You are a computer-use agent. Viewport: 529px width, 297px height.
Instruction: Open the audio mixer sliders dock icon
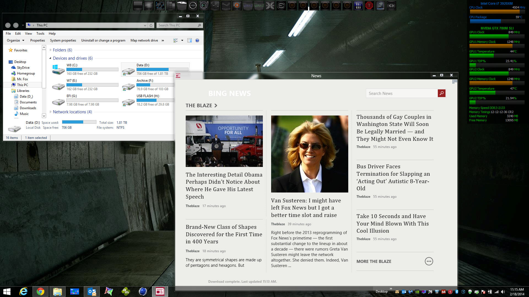(x=215, y=5)
